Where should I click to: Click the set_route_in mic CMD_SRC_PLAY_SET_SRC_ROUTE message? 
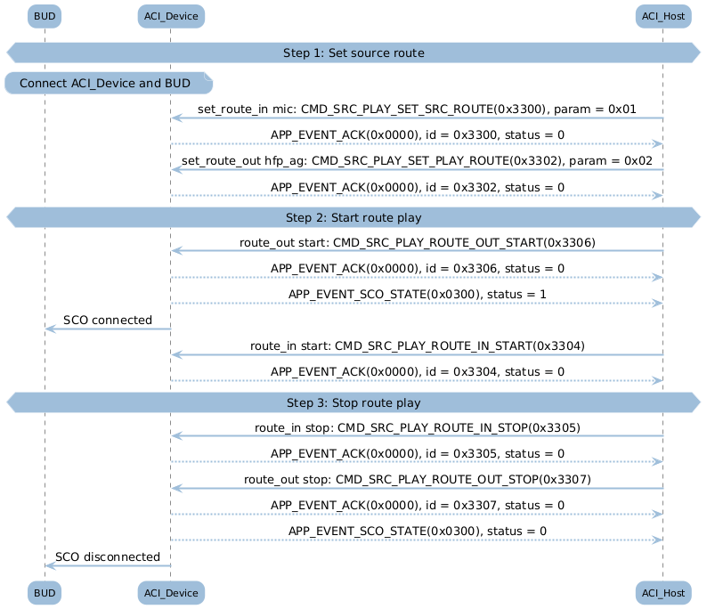pyautogui.click(x=417, y=110)
